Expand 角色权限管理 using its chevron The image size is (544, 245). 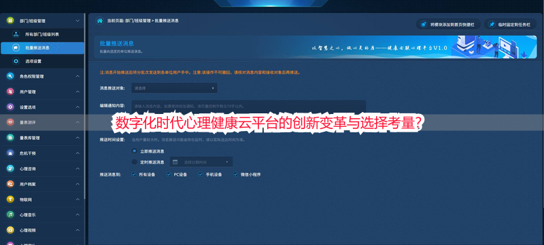click(78, 77)
